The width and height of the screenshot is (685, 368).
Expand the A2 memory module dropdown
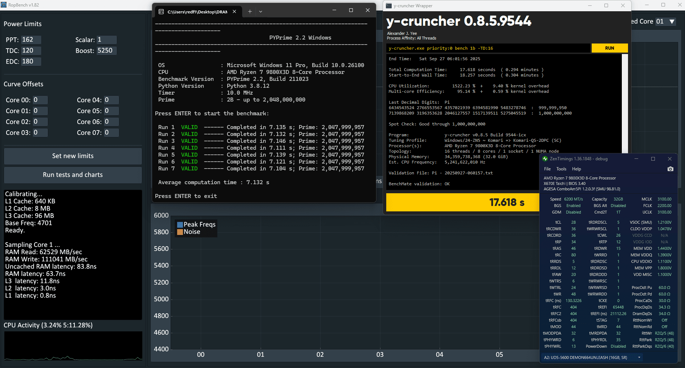pyautogui.click(x=639, y=357)
